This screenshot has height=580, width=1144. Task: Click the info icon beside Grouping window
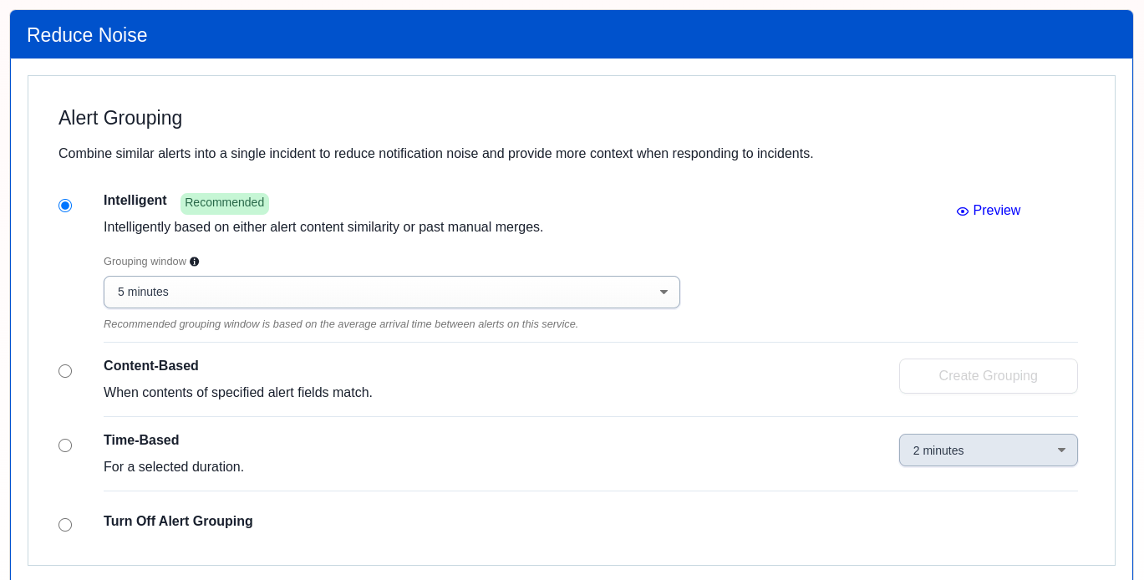(195, 262)
